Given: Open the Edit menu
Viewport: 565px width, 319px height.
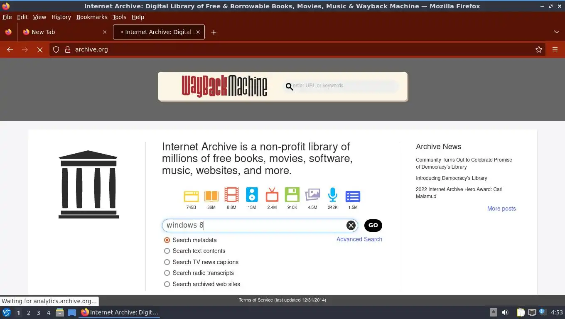Looking at the screenshot, I should pyautogui.click(x=22, y=17).
